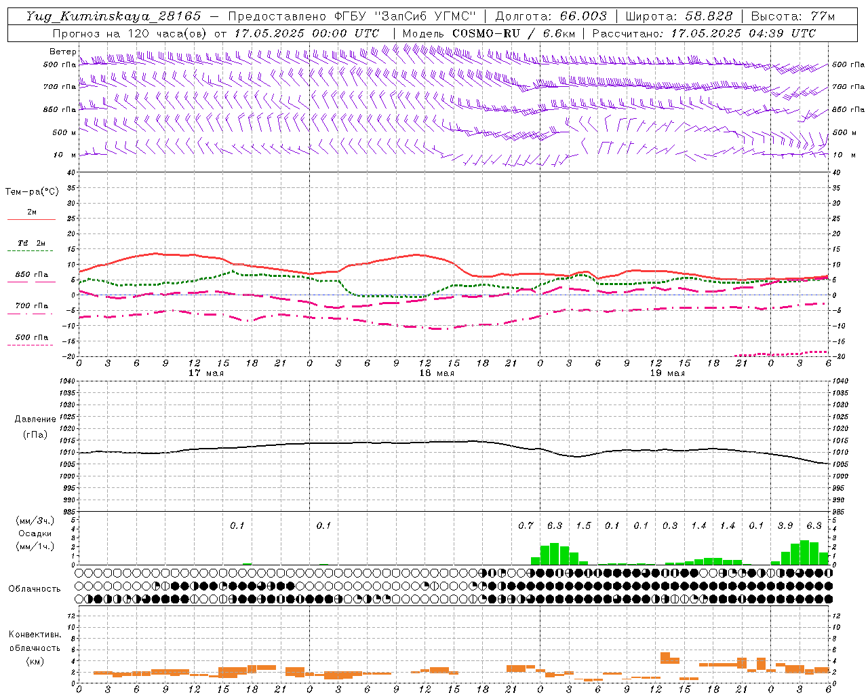Click the '19 мая' date label
The image size is (868, 695).
tap(667, 373)
